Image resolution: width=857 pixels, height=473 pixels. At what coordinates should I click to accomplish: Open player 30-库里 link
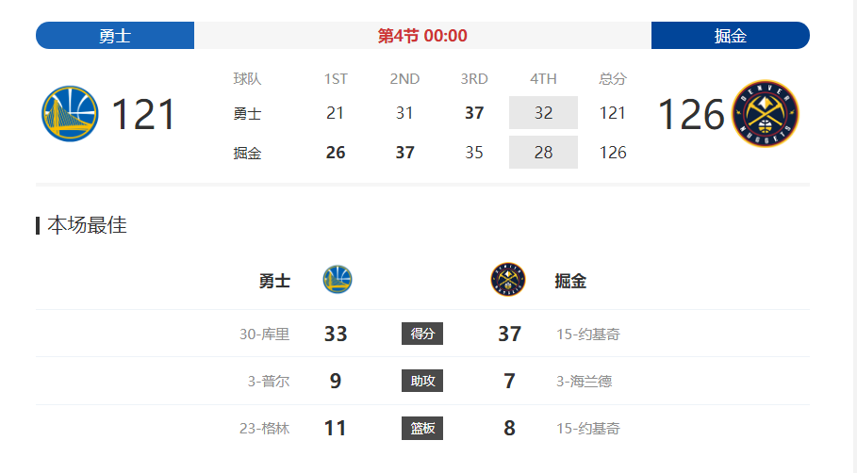click(x=265, y=334)
